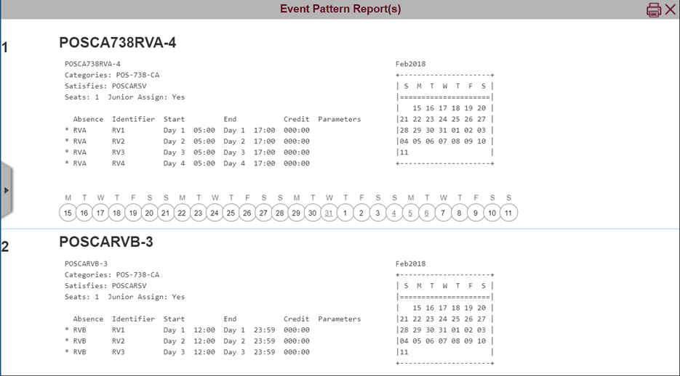The width and height of the screenshot is (680, 376).
Task: Select day 10 circle in timeline
Action: coord(492,213)
